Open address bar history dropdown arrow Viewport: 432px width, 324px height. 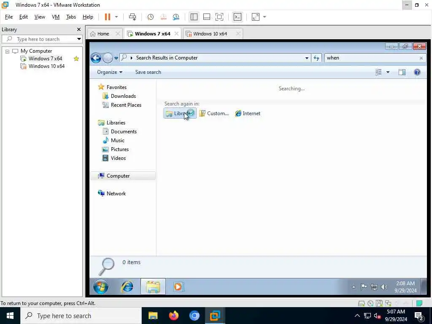pyautogui.click(x=307, y=58)
